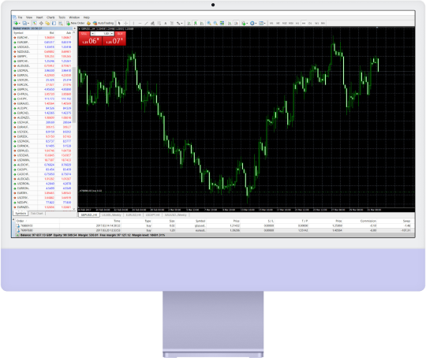Image resolution: width=426 pixels, height=358 pixels.
Task: Select the H4 timeframe button
Action: [304, 24]
